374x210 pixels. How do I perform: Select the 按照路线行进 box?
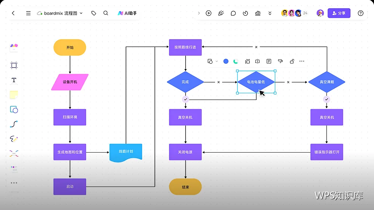point(186,47)
